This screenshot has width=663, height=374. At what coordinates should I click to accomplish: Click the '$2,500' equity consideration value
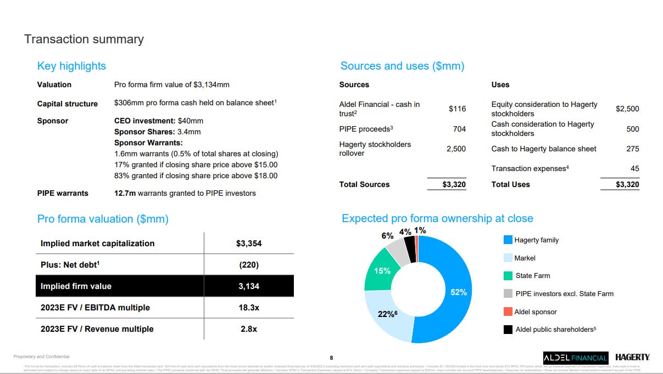click(627, 109)
